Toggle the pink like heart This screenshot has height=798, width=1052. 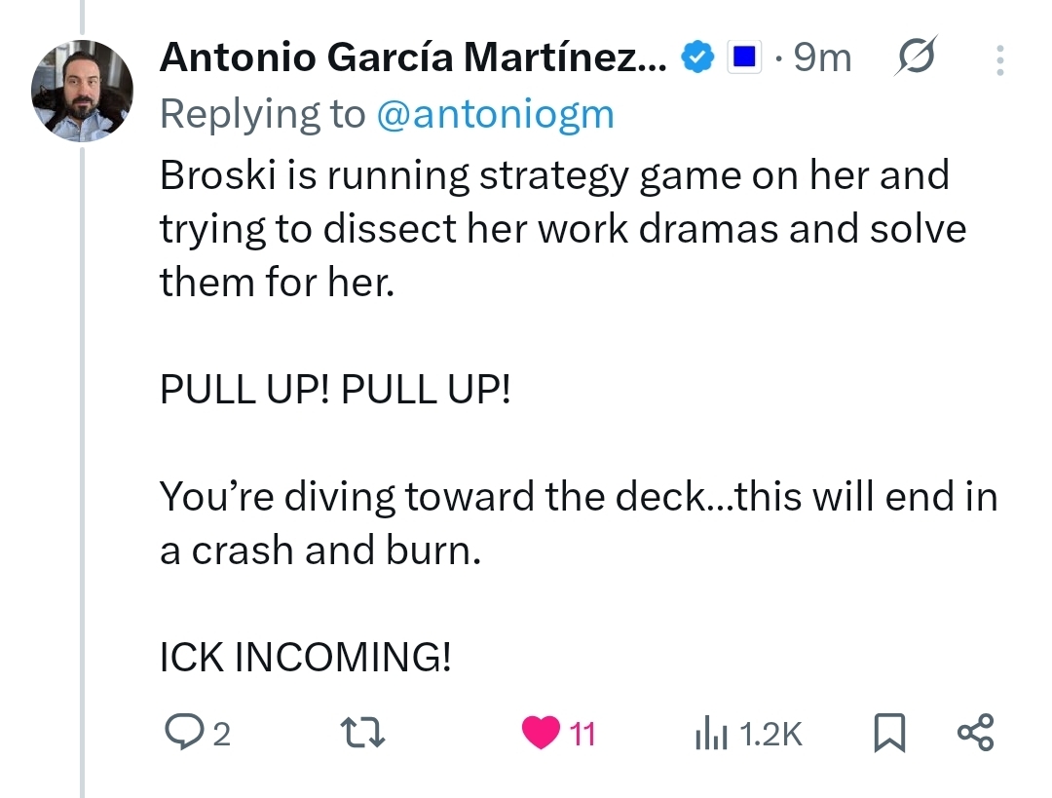[541, 733]
